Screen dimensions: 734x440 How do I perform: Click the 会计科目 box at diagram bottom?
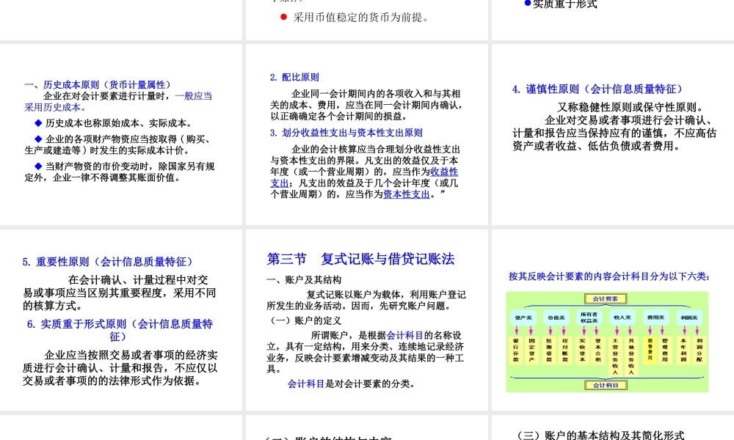tap(606, 386)
